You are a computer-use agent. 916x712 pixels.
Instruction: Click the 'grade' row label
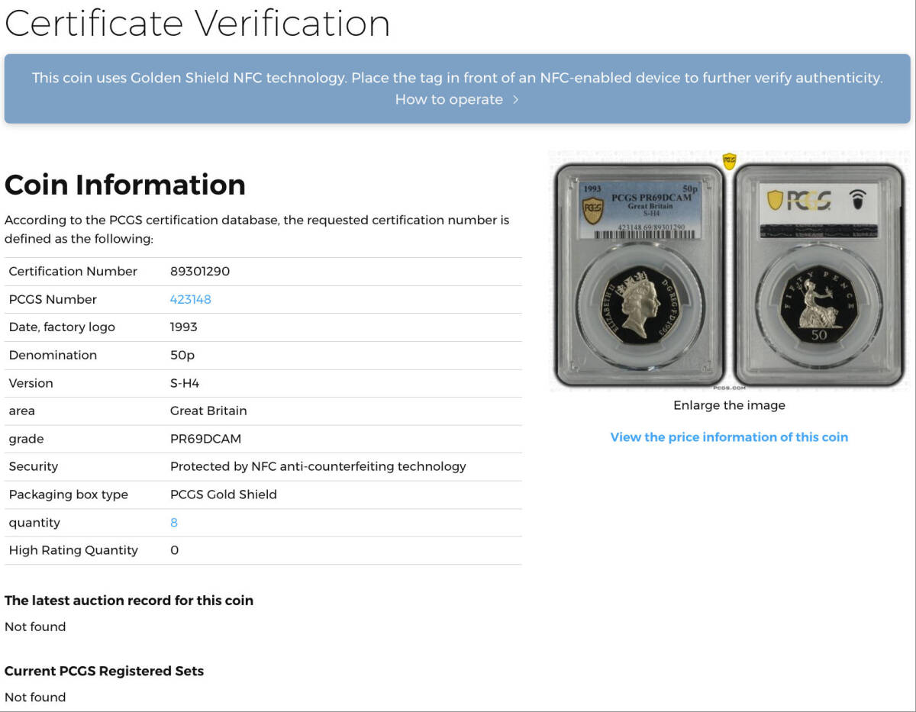click(26, 439)
